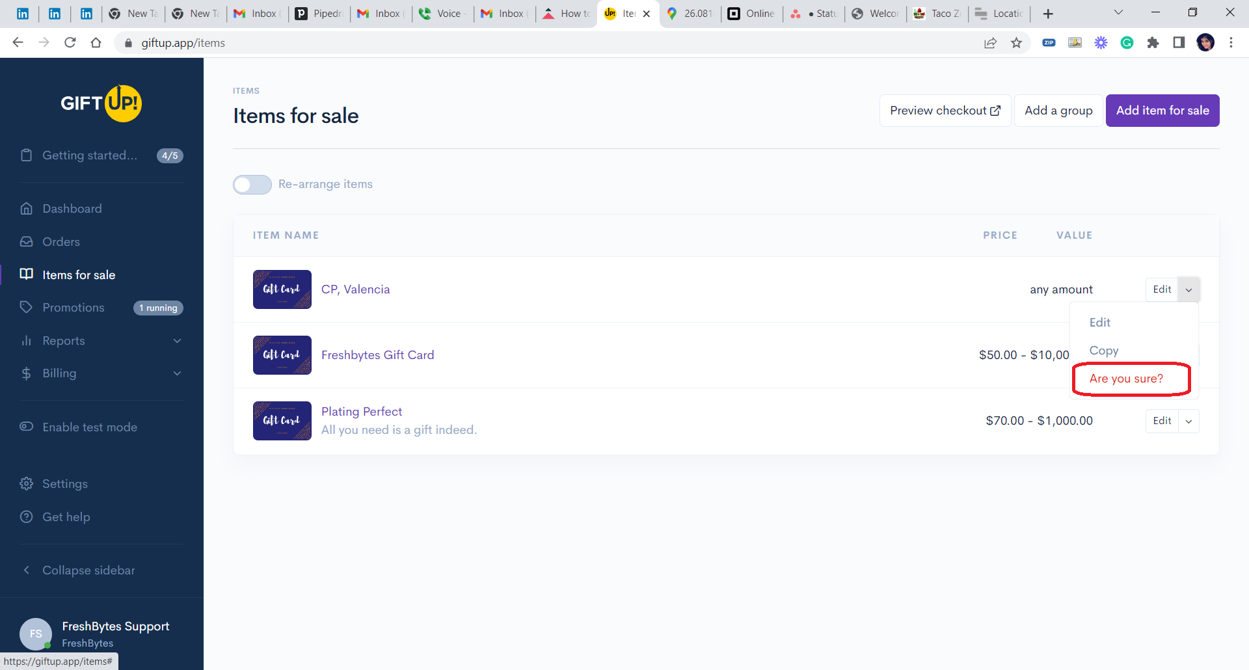This screenshot has height=670, width=1249.
Task: Click Get help in sidebar
Action: click(66, 517)
